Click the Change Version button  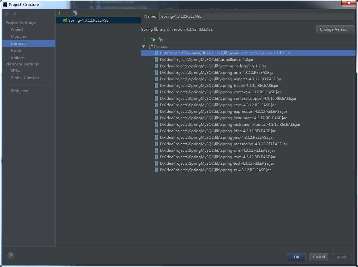point(335,29)
